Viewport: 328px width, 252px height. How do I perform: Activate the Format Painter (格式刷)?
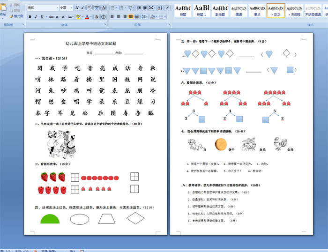click(x=16, y=16)
